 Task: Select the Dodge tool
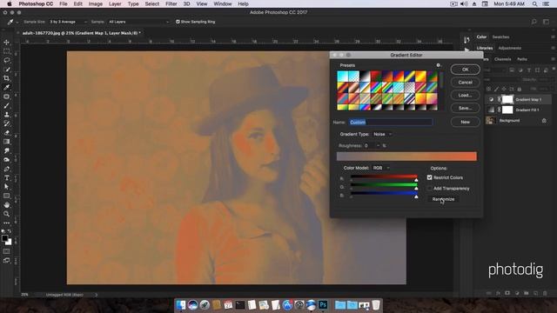click(6, 160)
